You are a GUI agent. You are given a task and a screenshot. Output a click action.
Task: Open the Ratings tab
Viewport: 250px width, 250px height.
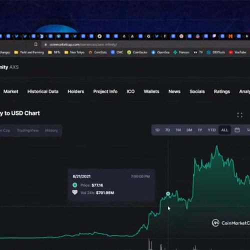(222, 91)
